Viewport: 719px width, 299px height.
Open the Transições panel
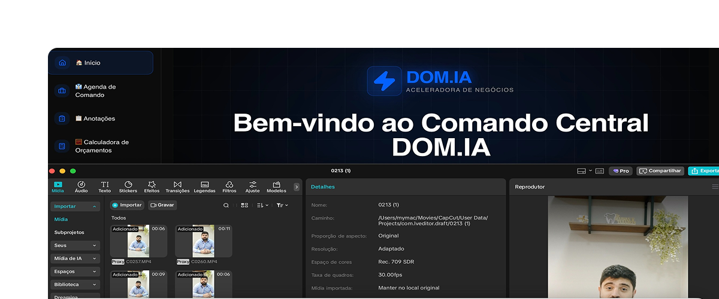point(177,187)
